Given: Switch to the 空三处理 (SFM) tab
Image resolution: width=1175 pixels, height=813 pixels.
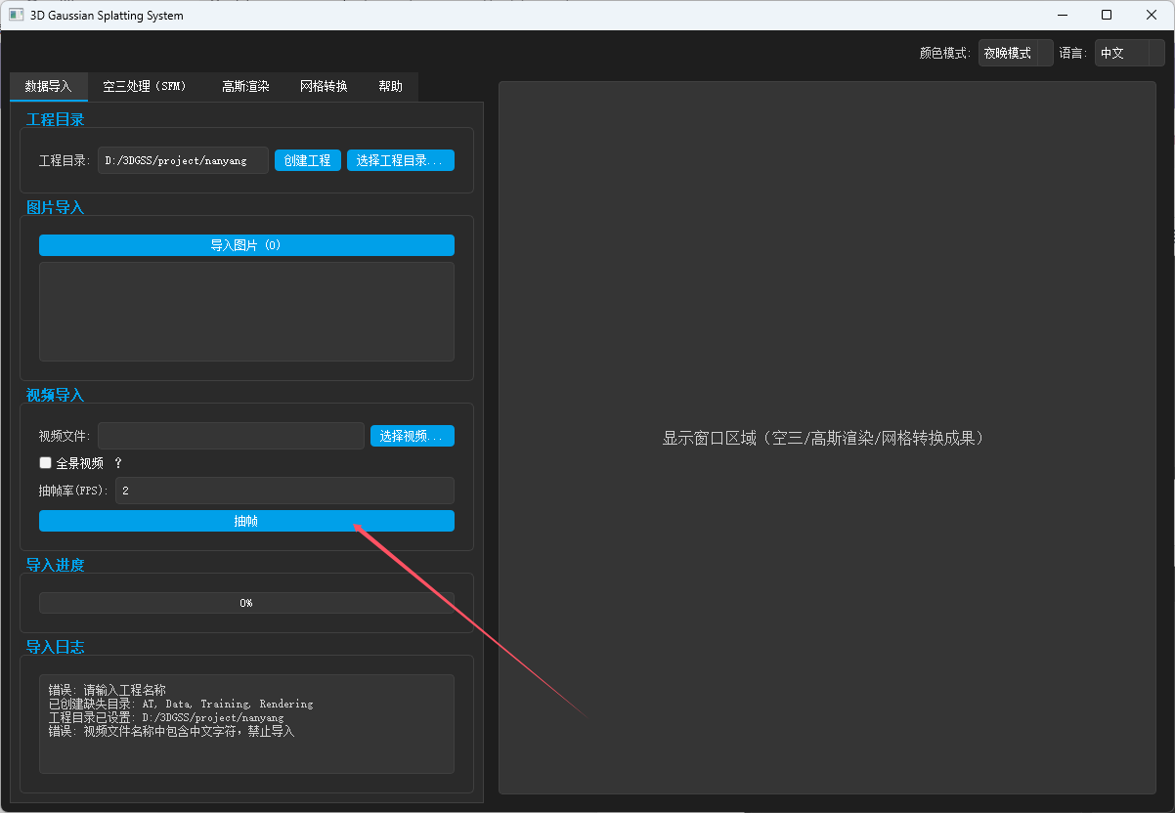Looking at the screenshot, I should coord(145,86).
